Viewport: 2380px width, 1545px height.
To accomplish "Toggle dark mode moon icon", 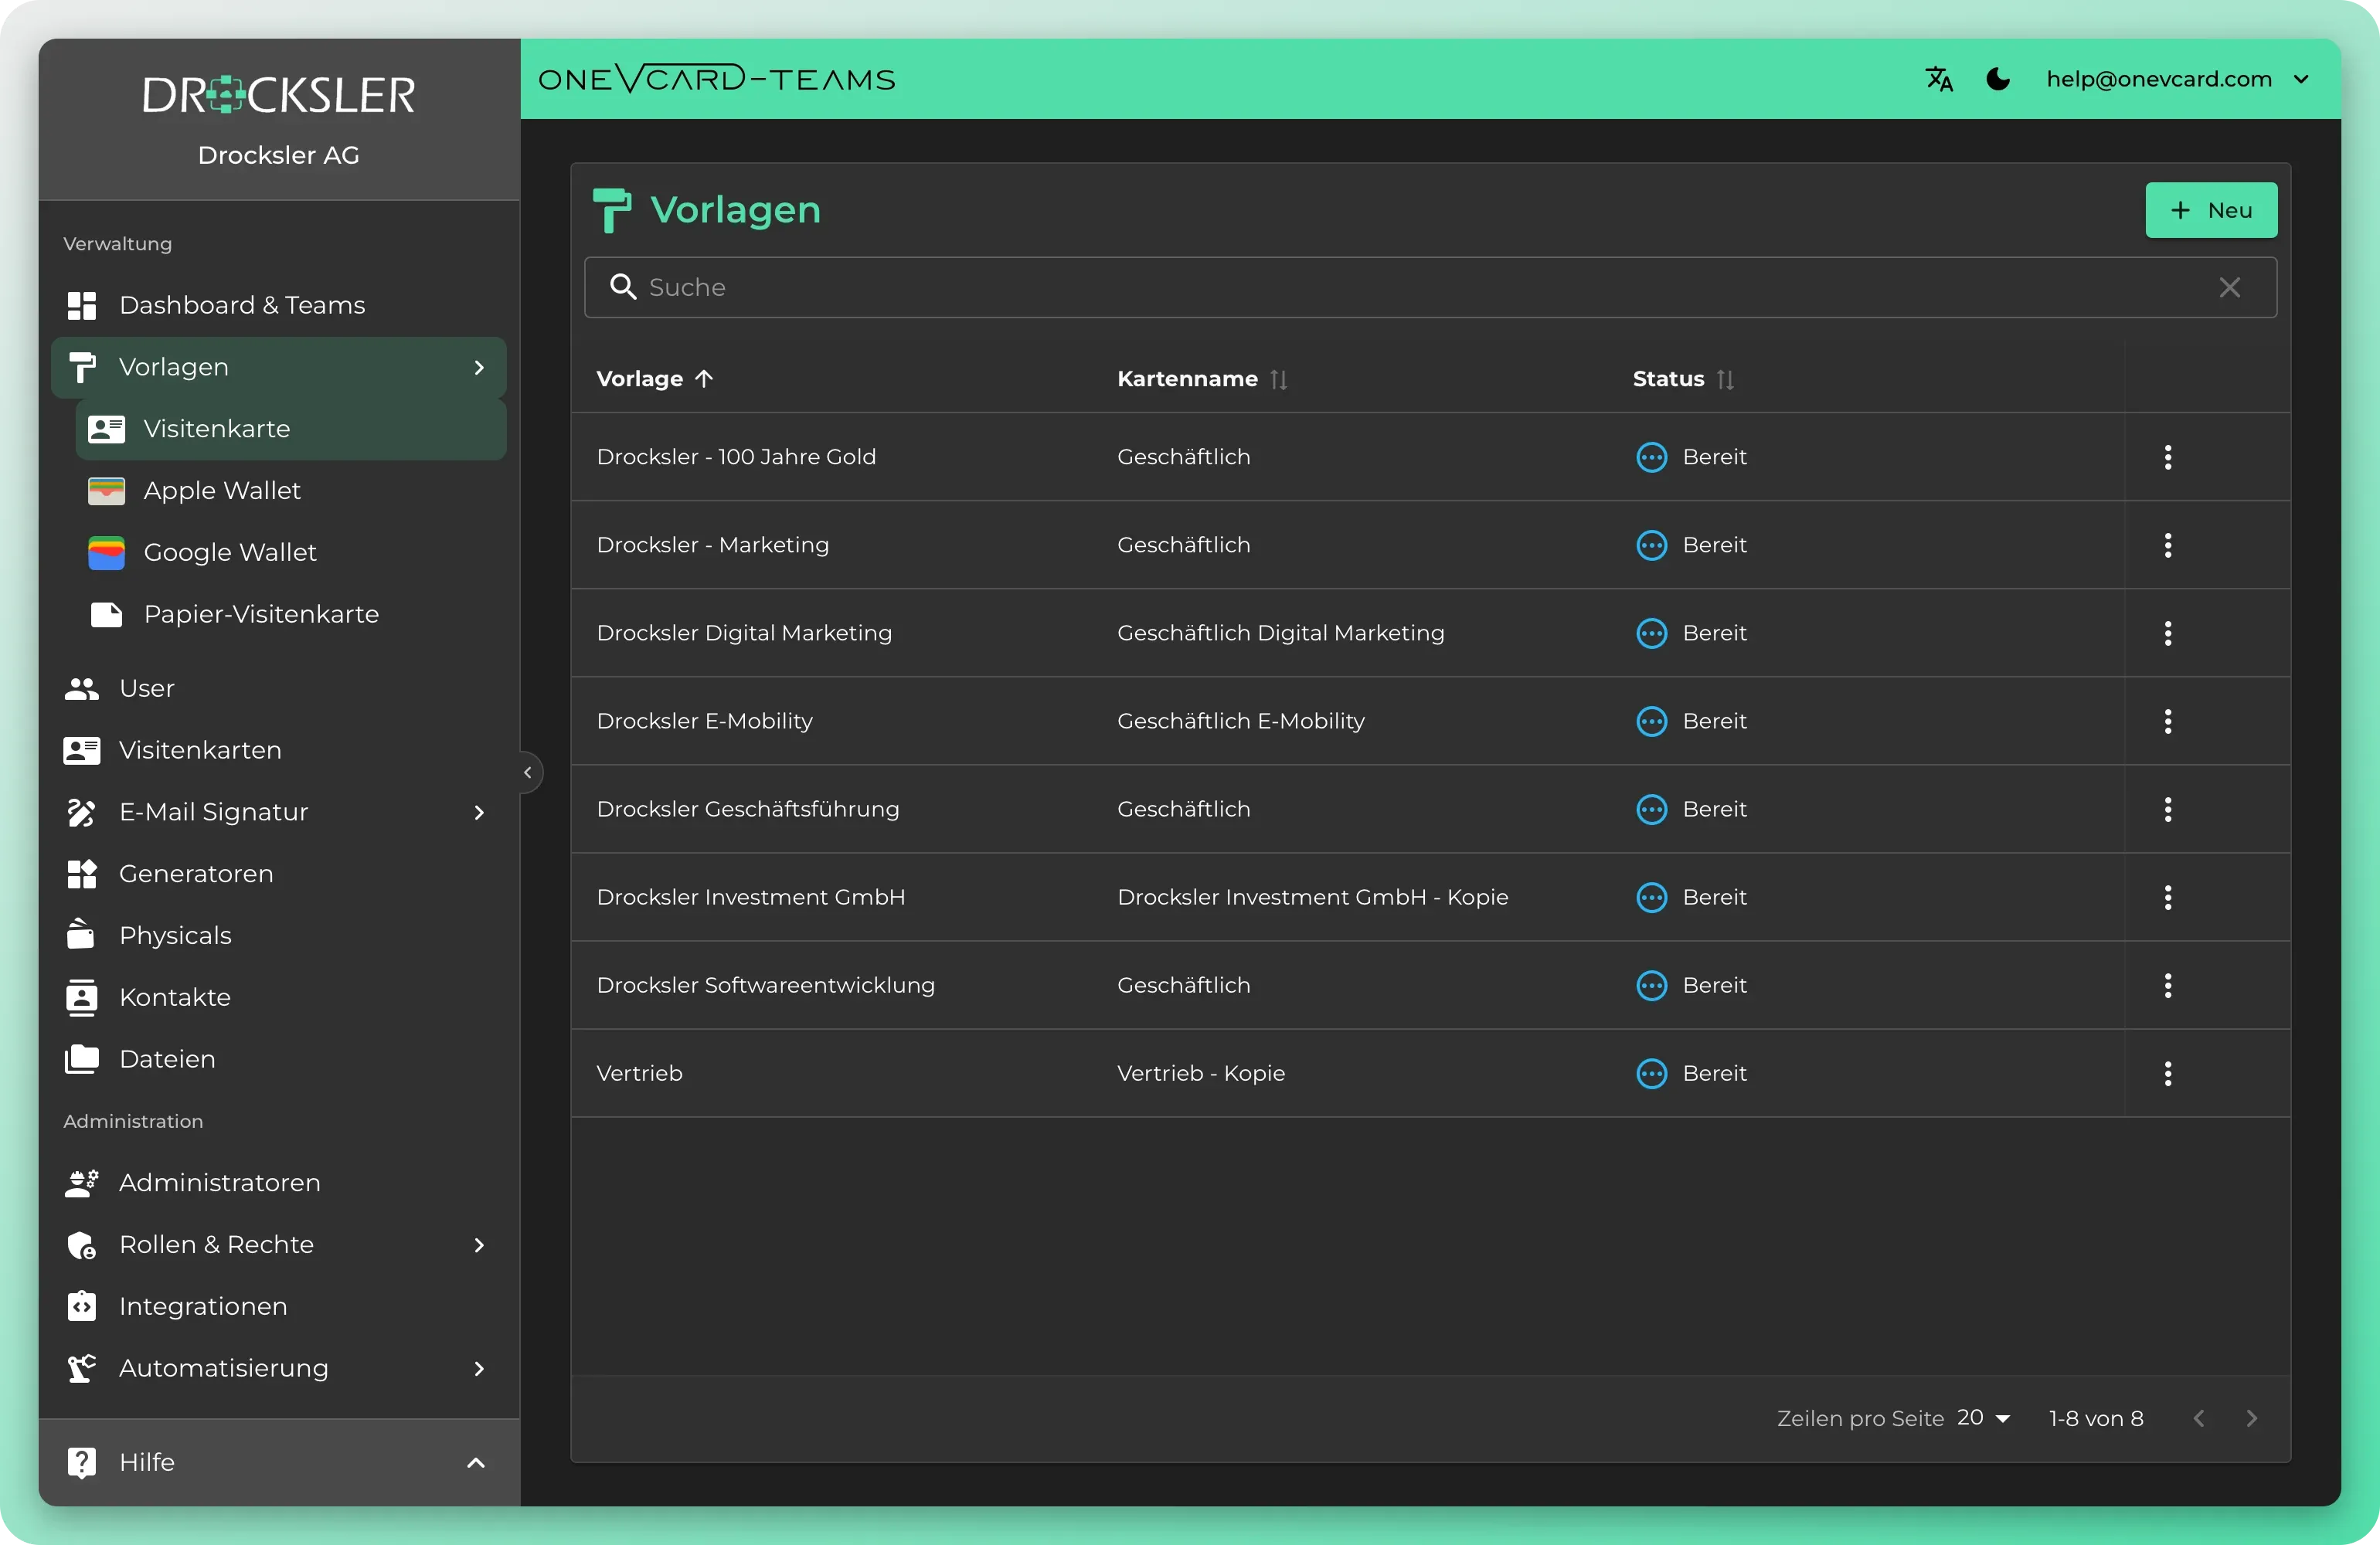I will [1997, 79].
